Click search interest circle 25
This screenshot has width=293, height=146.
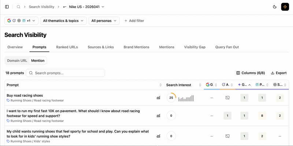click(171, 97)
